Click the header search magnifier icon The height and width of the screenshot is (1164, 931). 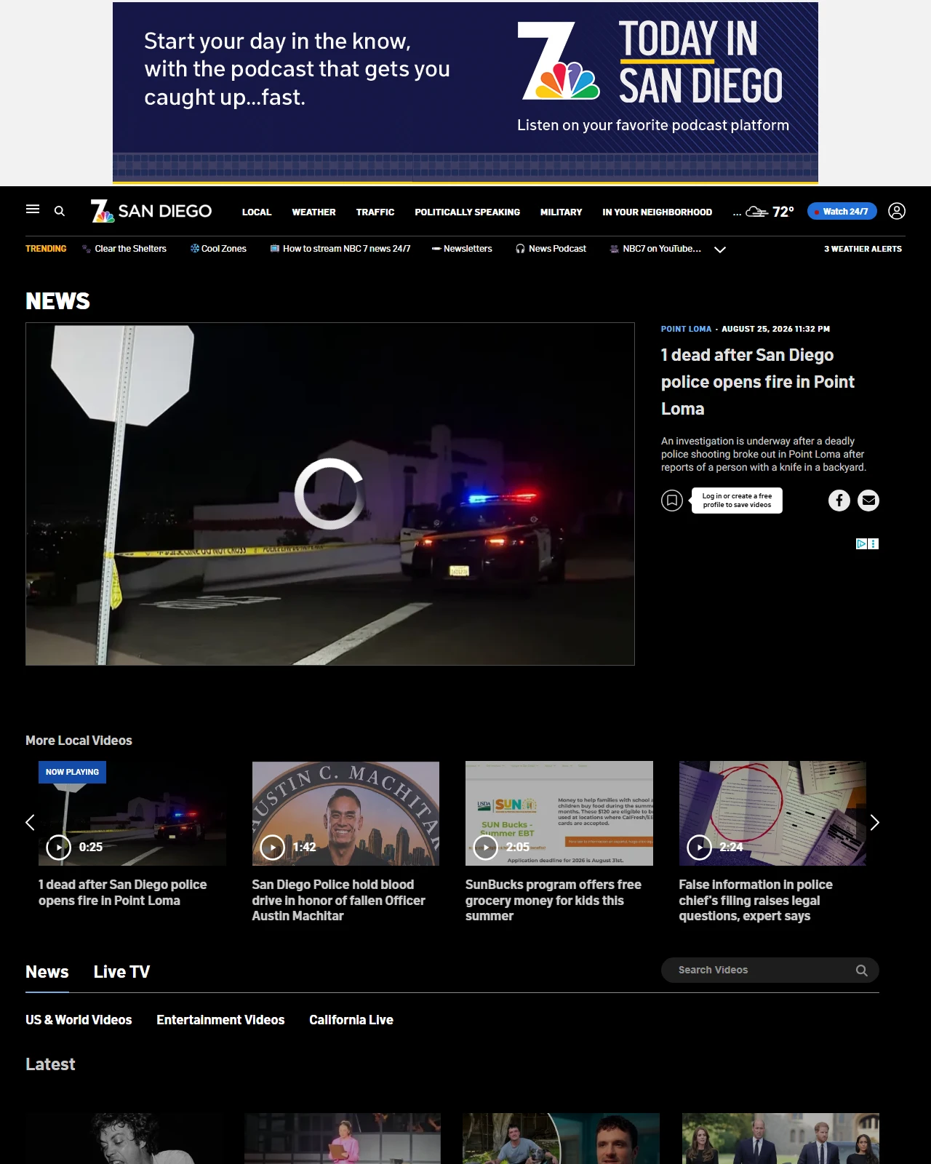point(60,211)
